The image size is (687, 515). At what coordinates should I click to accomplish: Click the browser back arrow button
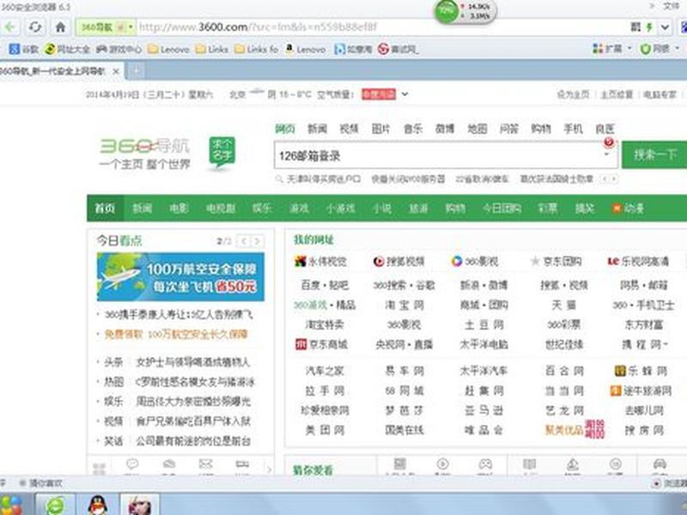(9, 27)
